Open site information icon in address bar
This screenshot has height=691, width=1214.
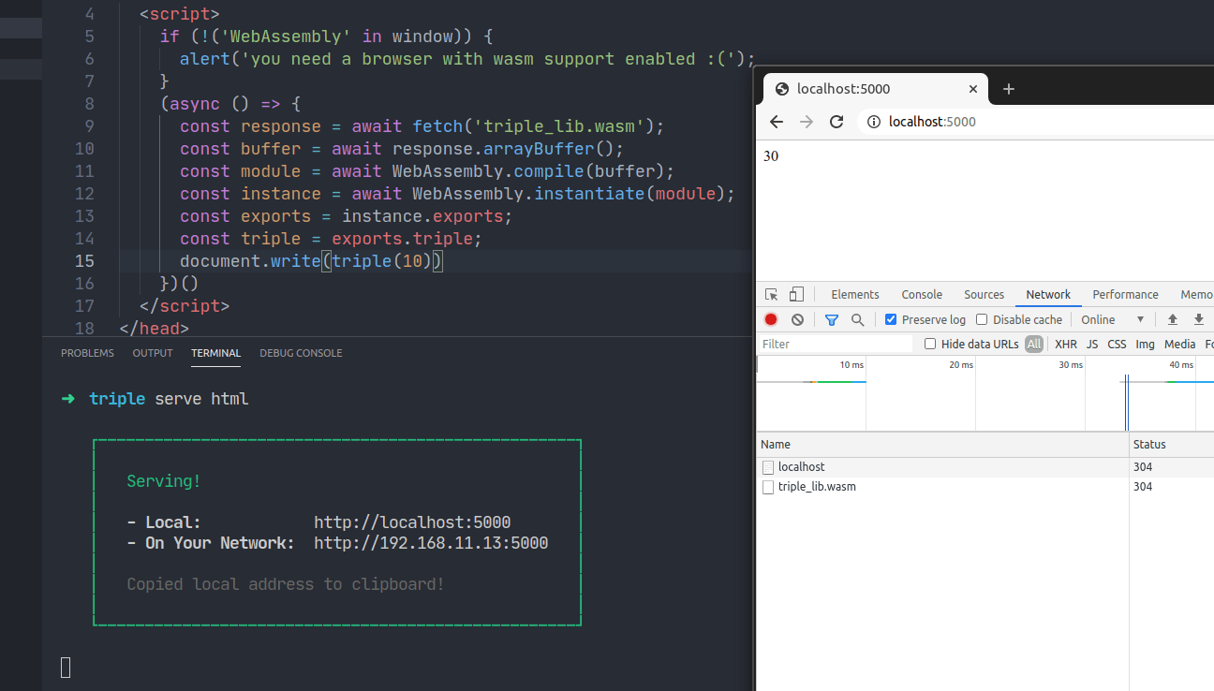tap(873, 122)
